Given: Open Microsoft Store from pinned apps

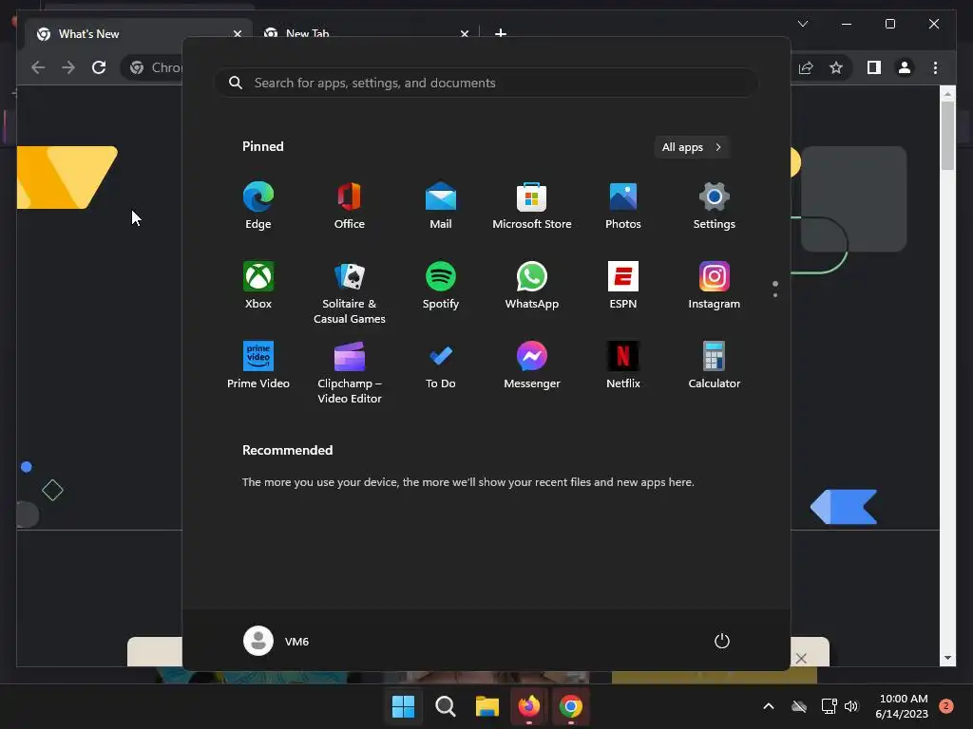Looking at the screenshot, I should click(532, 205).
